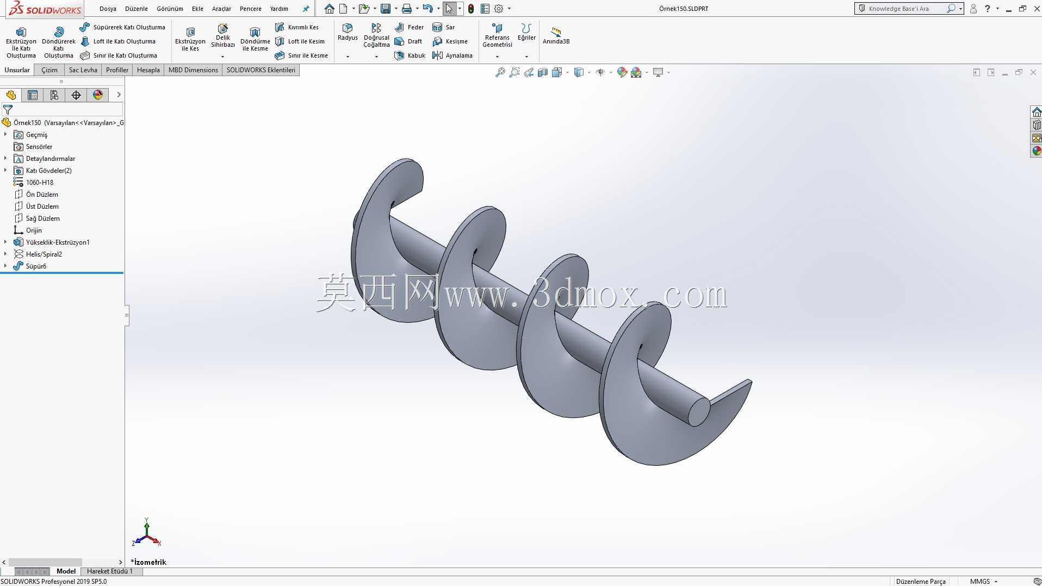Viewport: 1042px width, 586px height.
Task: Click the Undo icon
Action: pyautogui.click(x=427, y=9)
